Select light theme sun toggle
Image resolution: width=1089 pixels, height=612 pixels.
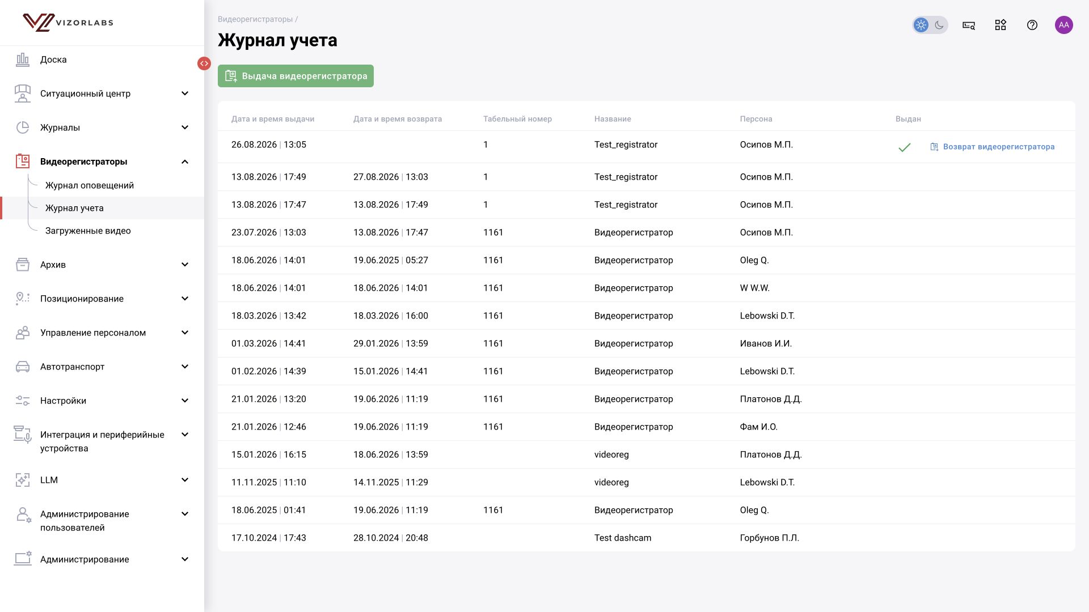(921, 25)
